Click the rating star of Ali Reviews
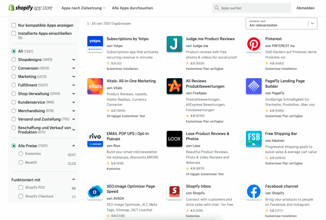 tap(187, 116)
